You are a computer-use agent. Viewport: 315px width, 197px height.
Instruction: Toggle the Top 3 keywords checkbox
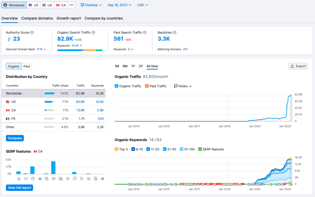(116, 149)
